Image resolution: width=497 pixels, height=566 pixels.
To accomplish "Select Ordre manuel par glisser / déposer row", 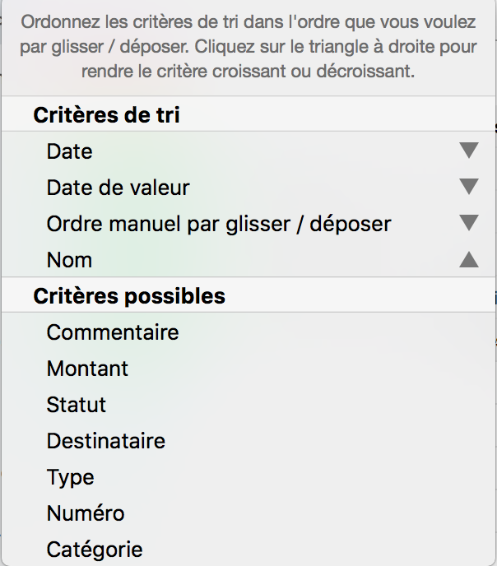I will (x=248, y=224).
